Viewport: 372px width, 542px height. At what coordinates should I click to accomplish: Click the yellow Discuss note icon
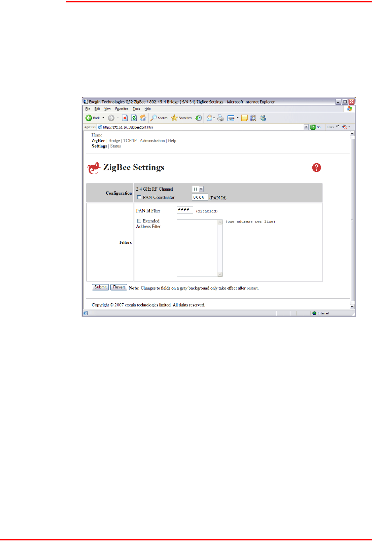click(244, 118)
